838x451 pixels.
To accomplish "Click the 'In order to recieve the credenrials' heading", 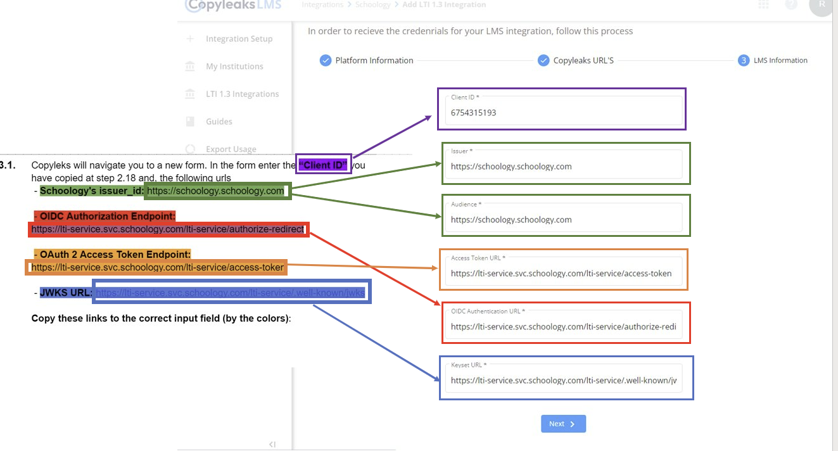I will point(470,31).
